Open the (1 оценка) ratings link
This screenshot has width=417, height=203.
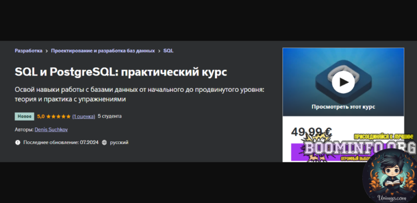83,116
